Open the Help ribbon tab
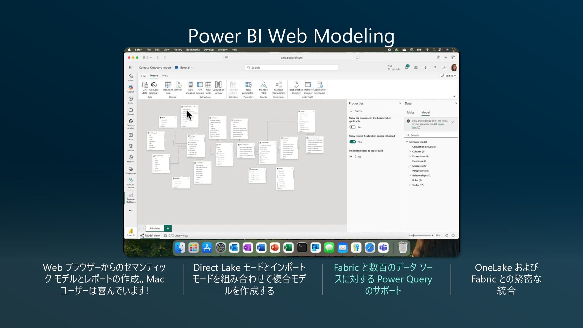 pyautogui.click(x=165, y=76)
